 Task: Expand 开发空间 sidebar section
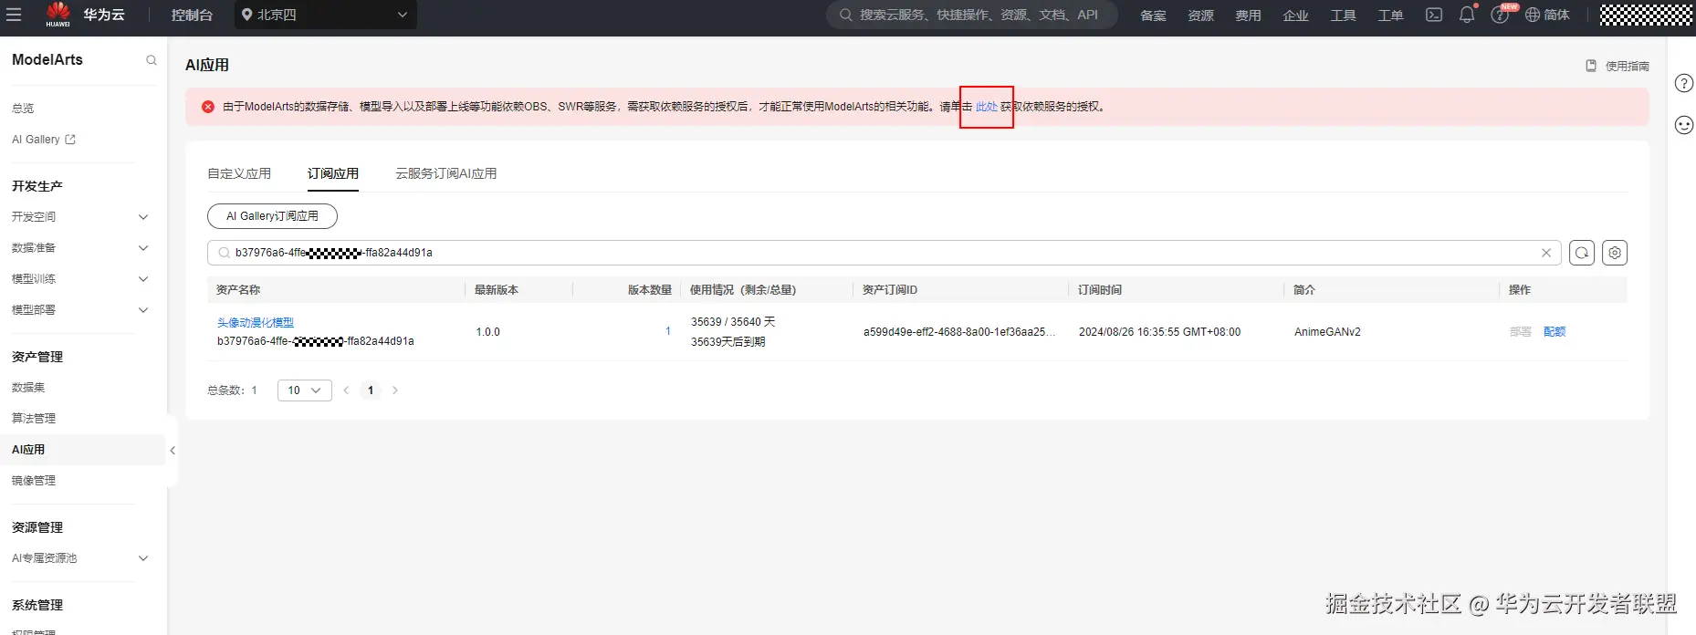pyautogui.click(x=80, y=217)
